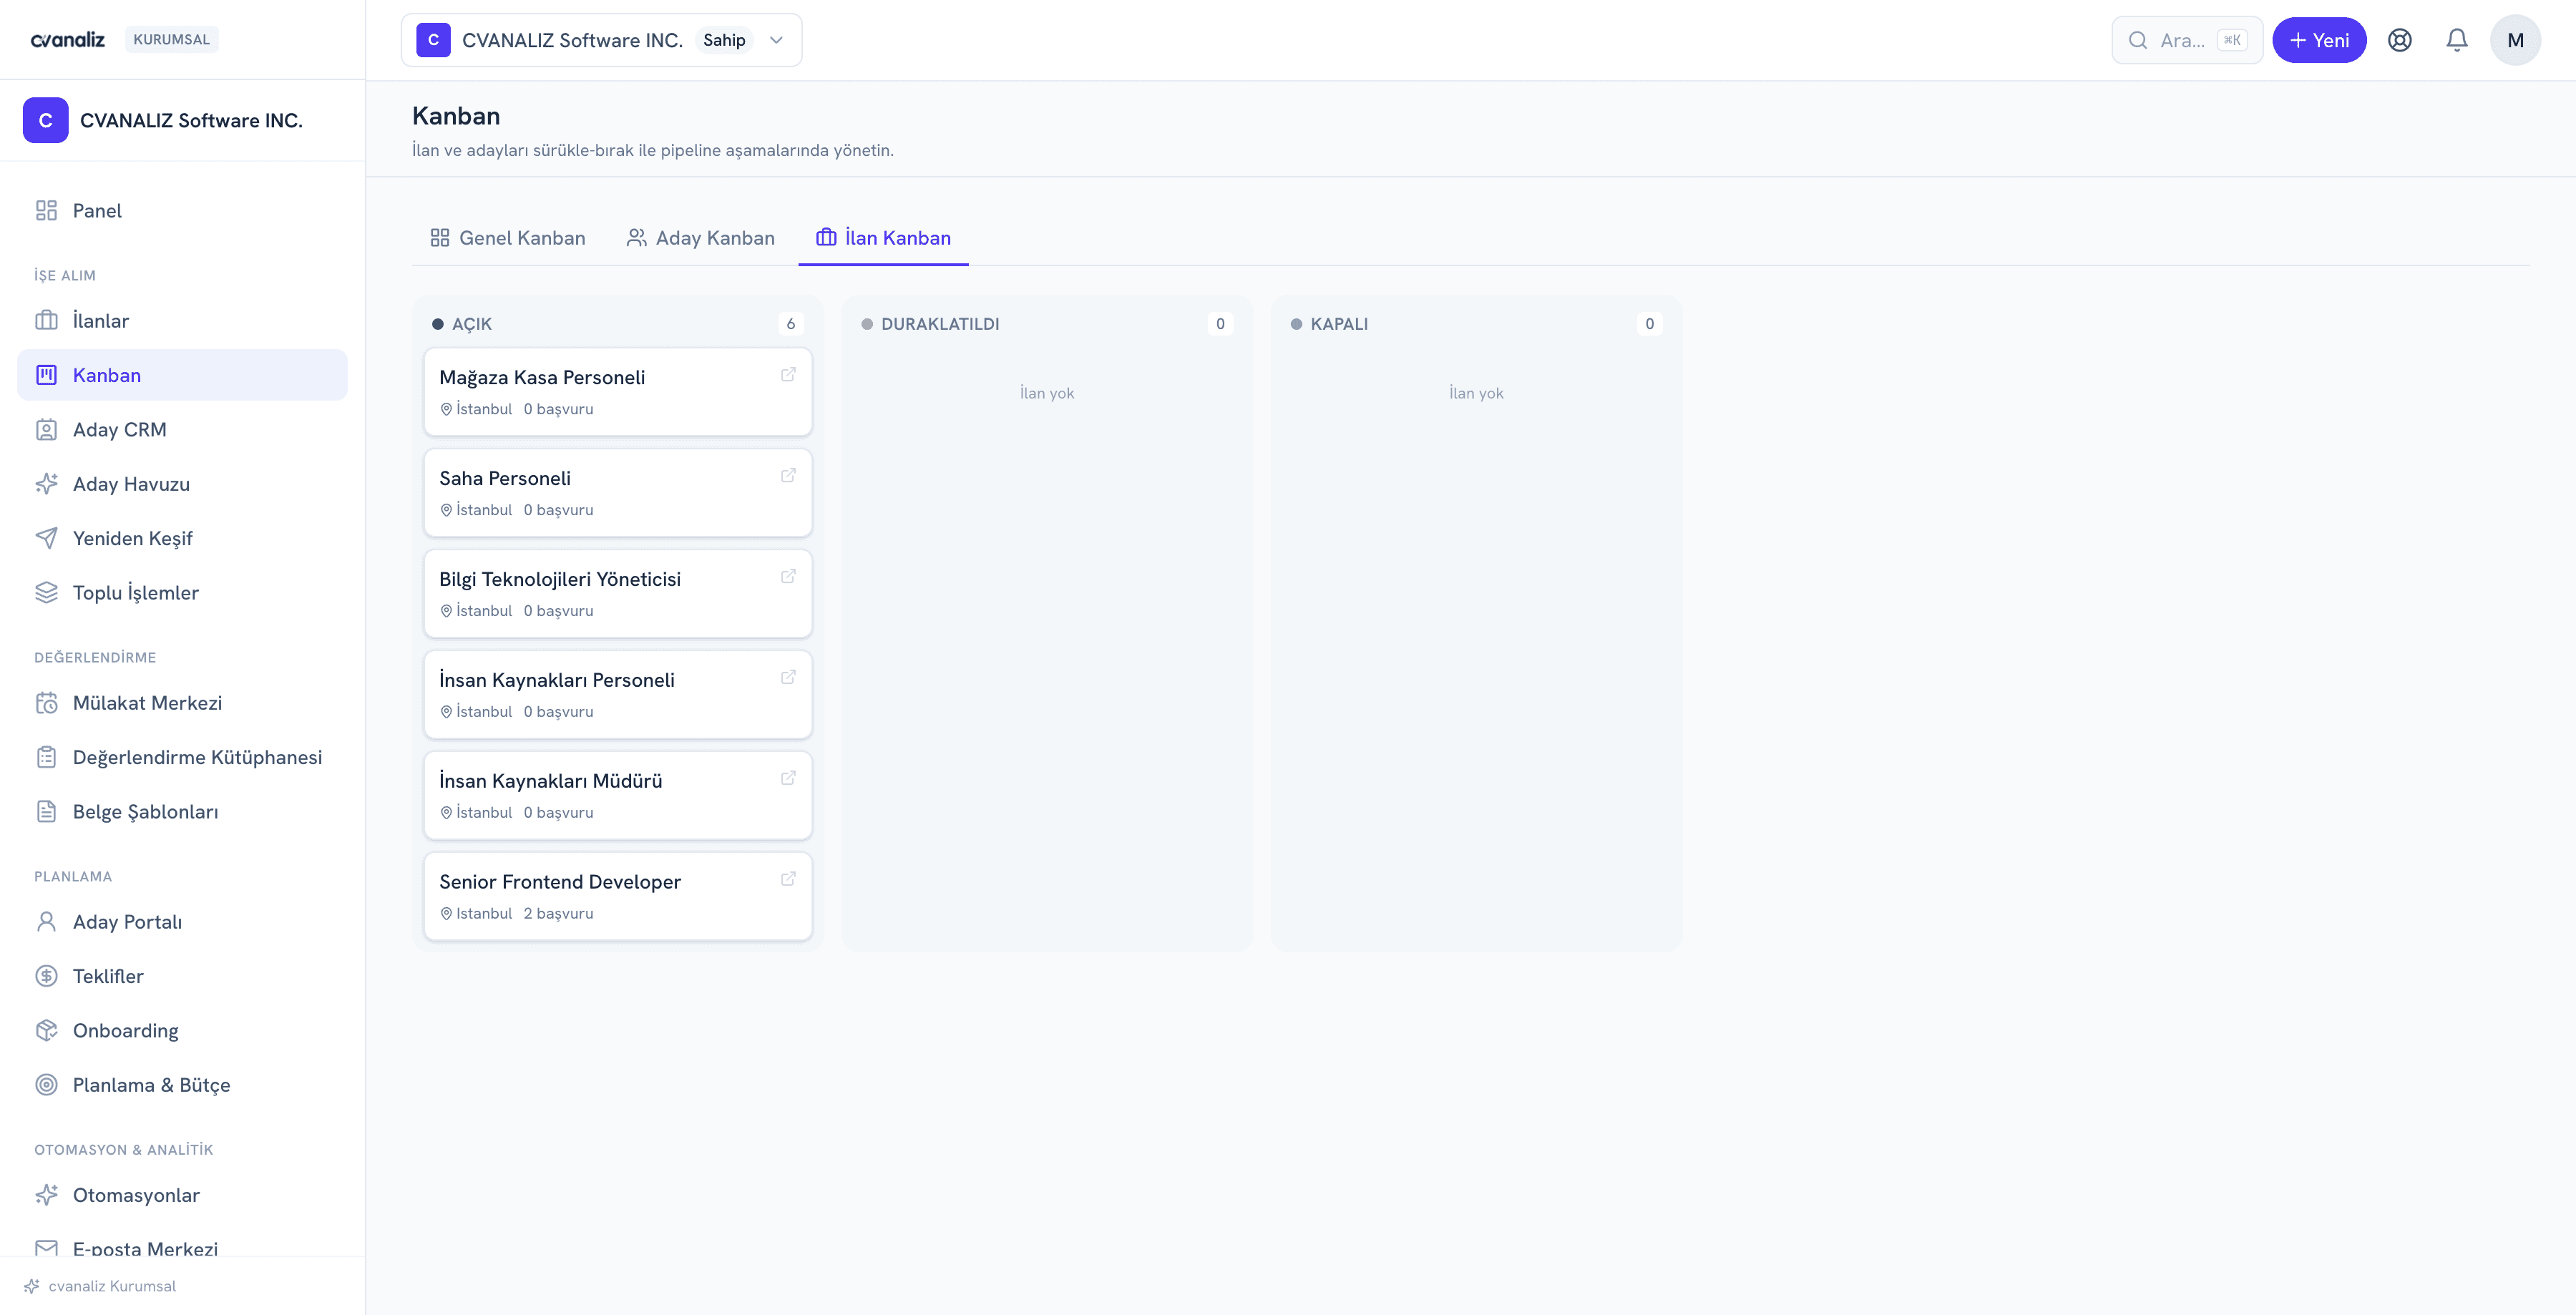Image resolution: width=2576 pixels, height=1315 pixels.
Task: Click the Aday CRM contact icon
Action: coord(46,430)
